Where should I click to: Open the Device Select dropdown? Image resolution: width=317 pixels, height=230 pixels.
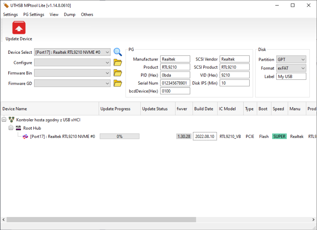pos(107,52)
